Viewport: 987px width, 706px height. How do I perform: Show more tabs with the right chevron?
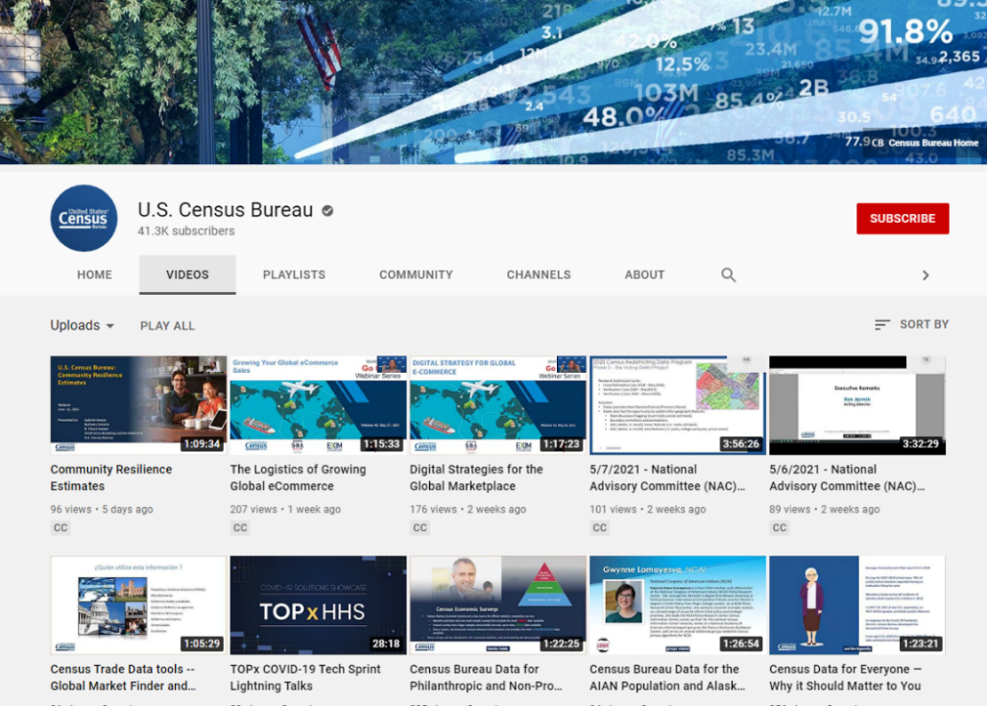[x=926, y=276]
